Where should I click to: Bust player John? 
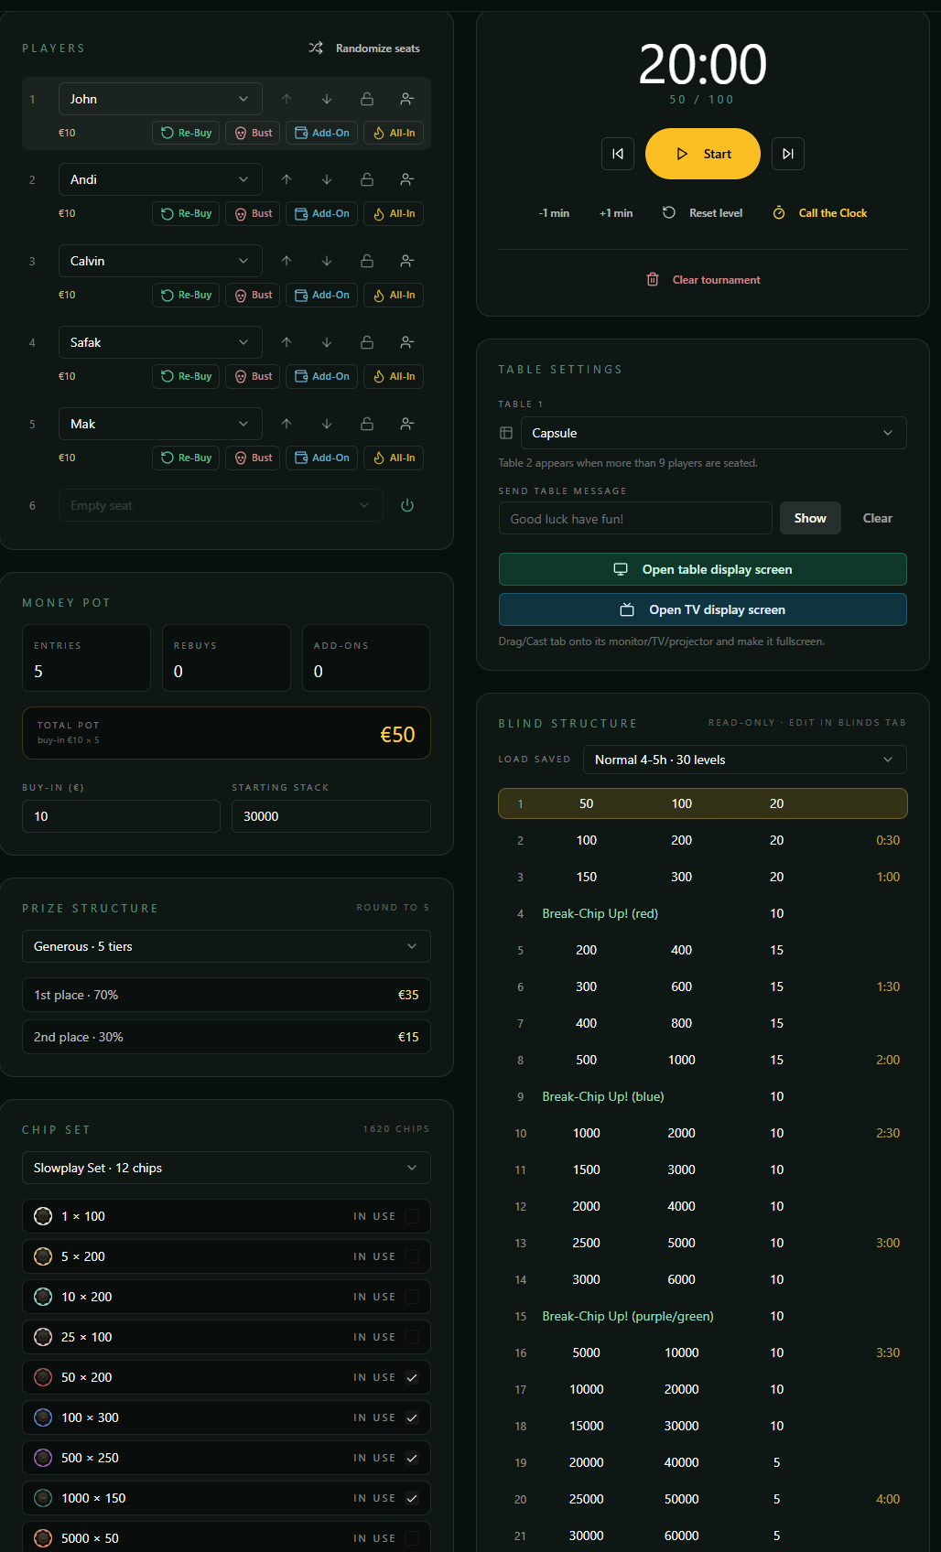click(x=253, y=133)
